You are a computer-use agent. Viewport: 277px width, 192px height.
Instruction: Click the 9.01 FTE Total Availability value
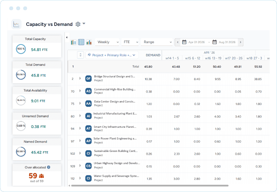[38, 101]
